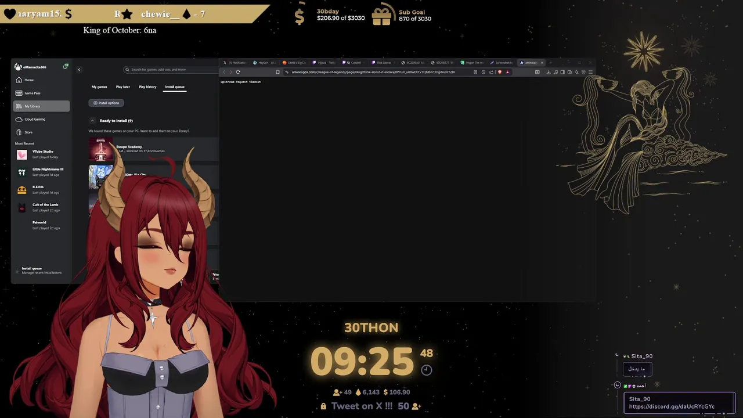
Task: Open browser downloads
Action: tap(549, 72)
